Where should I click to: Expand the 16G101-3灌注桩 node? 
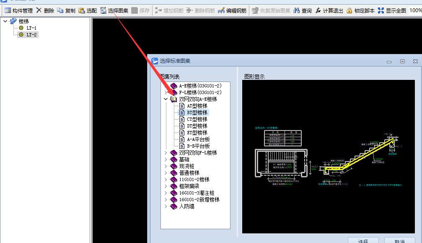coord(166,193)
